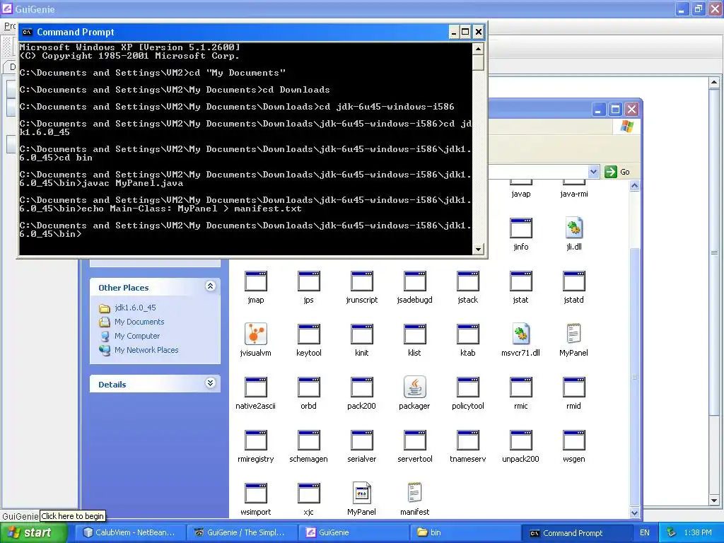Click the bin window scrollbar down arrow
This screenshot has height=543, width=724.
click(634, 513)
